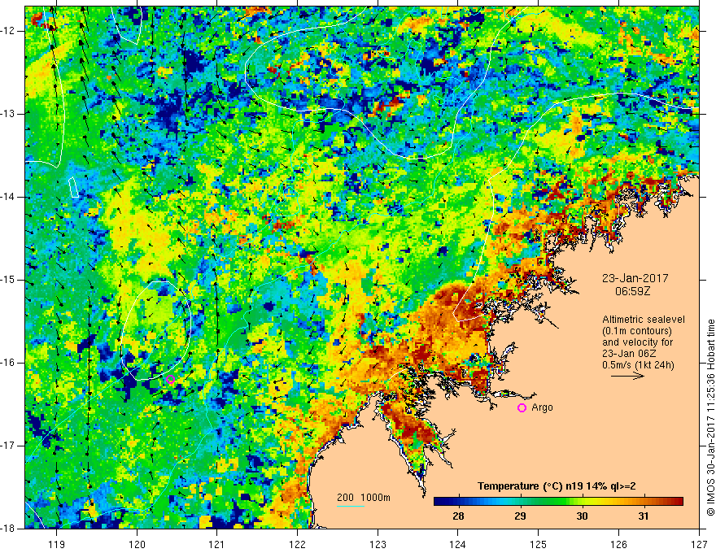This screenshot has width=716, height=553.
Task: Click longitude axis label 120
Action: click(137, 544)
